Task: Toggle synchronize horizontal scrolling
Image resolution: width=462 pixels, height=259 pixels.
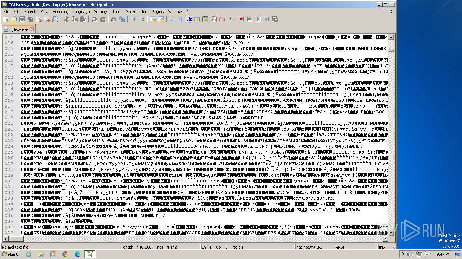Action: point(161,19)
